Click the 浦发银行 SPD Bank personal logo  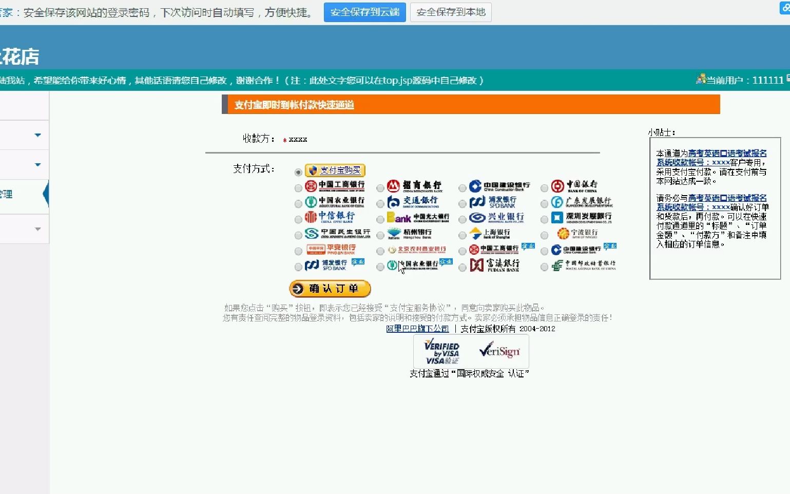[x=493, y=202]
